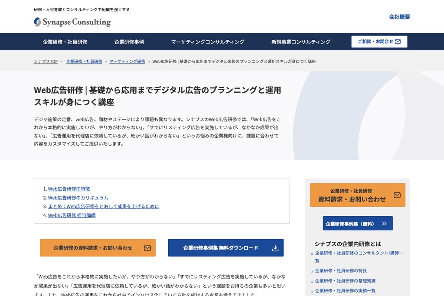Jump to まとめ：Web広告研修をとおして成果を上げるために section
Viewport: 444px width, 296px height.
(103, 207)
